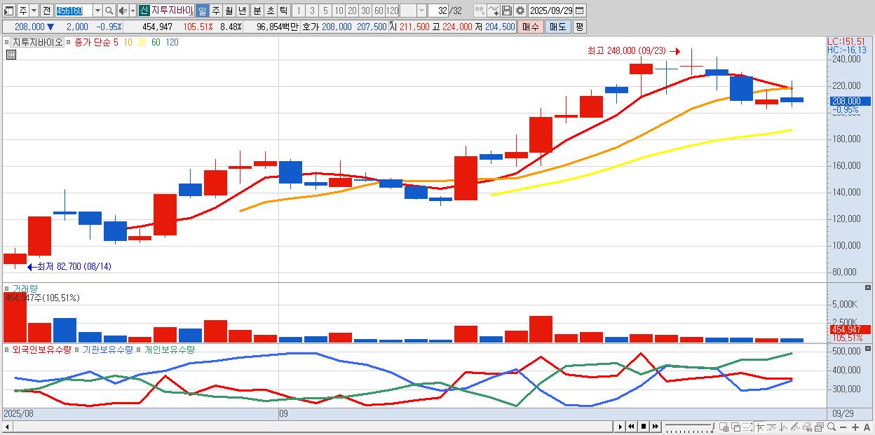Click the 외국인보유수량 indicator label
The height and width of the screenshot is (435, 875).
[x=42, y=349]
